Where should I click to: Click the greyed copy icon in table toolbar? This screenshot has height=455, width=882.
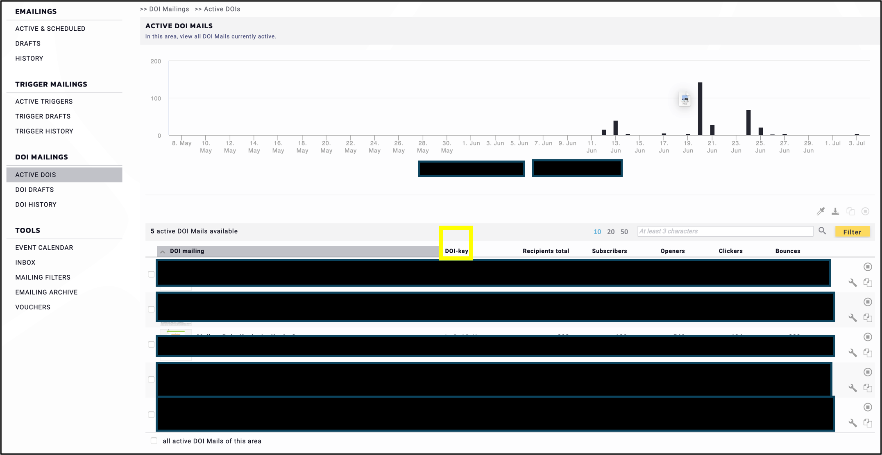coord(850,211)
